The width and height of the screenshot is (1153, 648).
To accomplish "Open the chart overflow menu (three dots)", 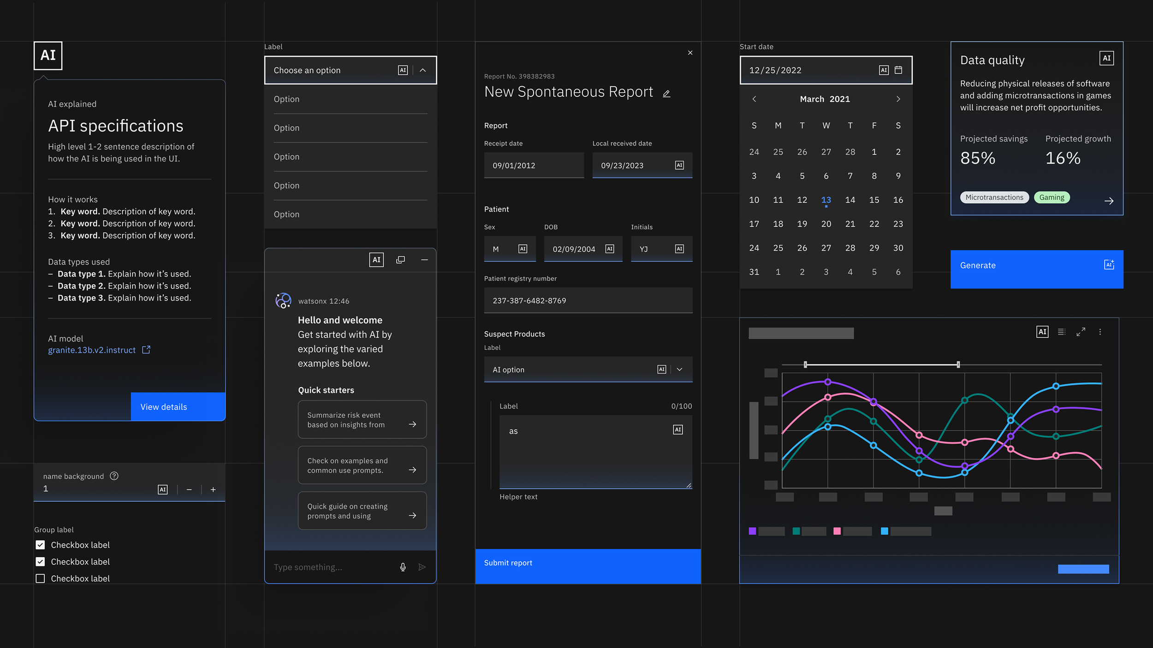I will [1100, 332].
